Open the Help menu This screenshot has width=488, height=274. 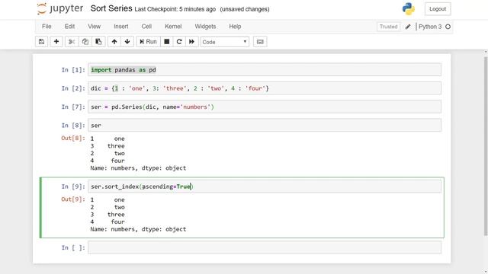pyautogui.click(x=235, y=27)
